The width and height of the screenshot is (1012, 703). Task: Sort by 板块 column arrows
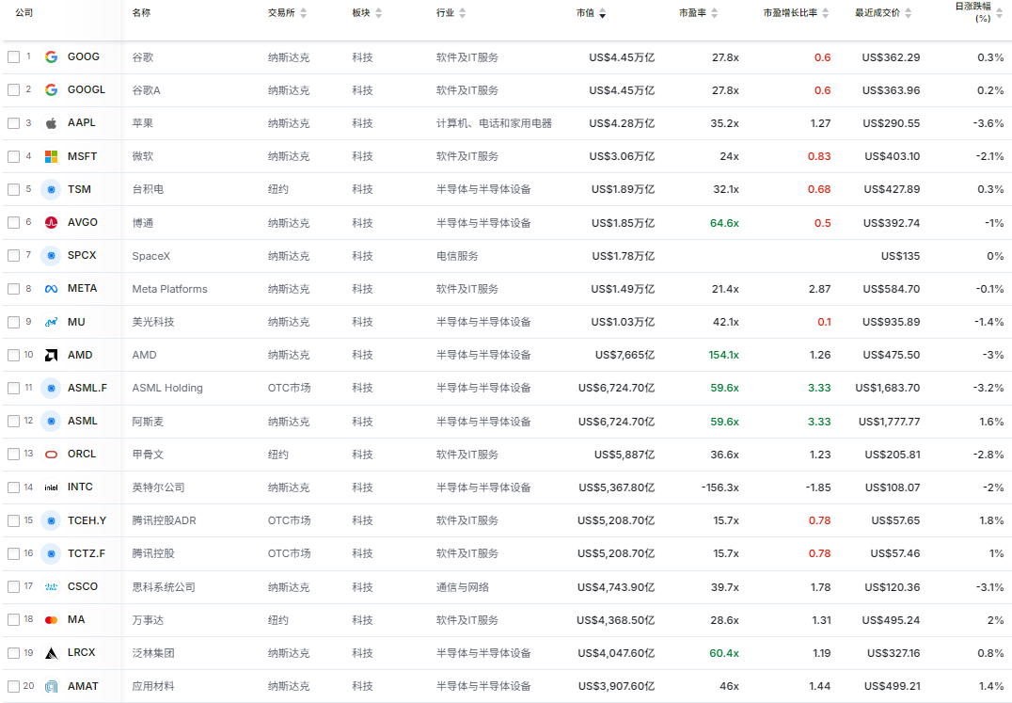click(378, 13)
